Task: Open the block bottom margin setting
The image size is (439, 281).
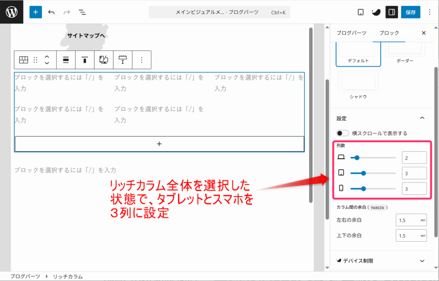Action: tap(123, 60)
